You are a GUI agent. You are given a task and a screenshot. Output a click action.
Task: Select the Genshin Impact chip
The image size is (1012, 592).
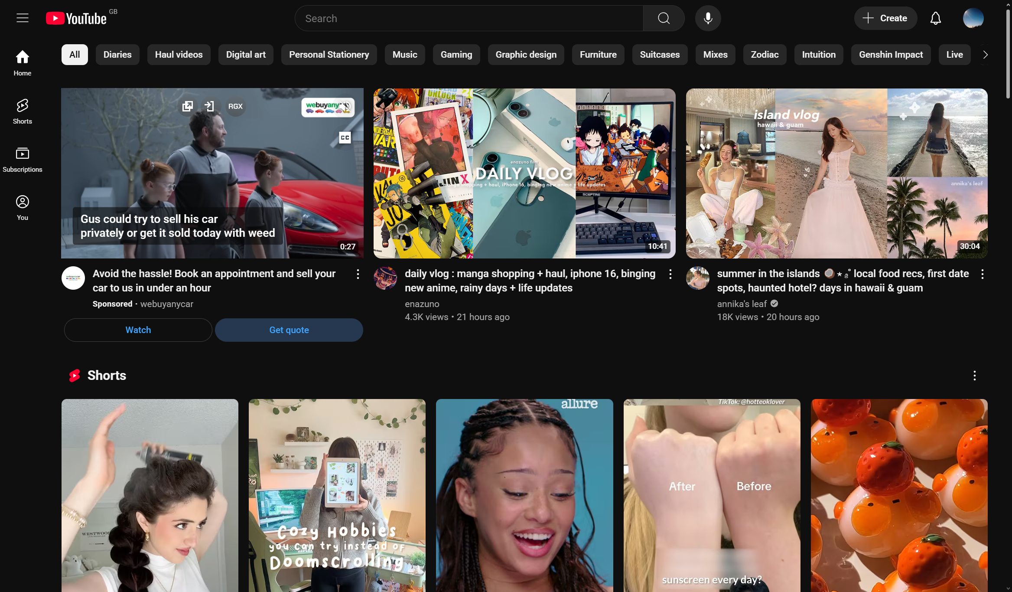coord(891,55)
